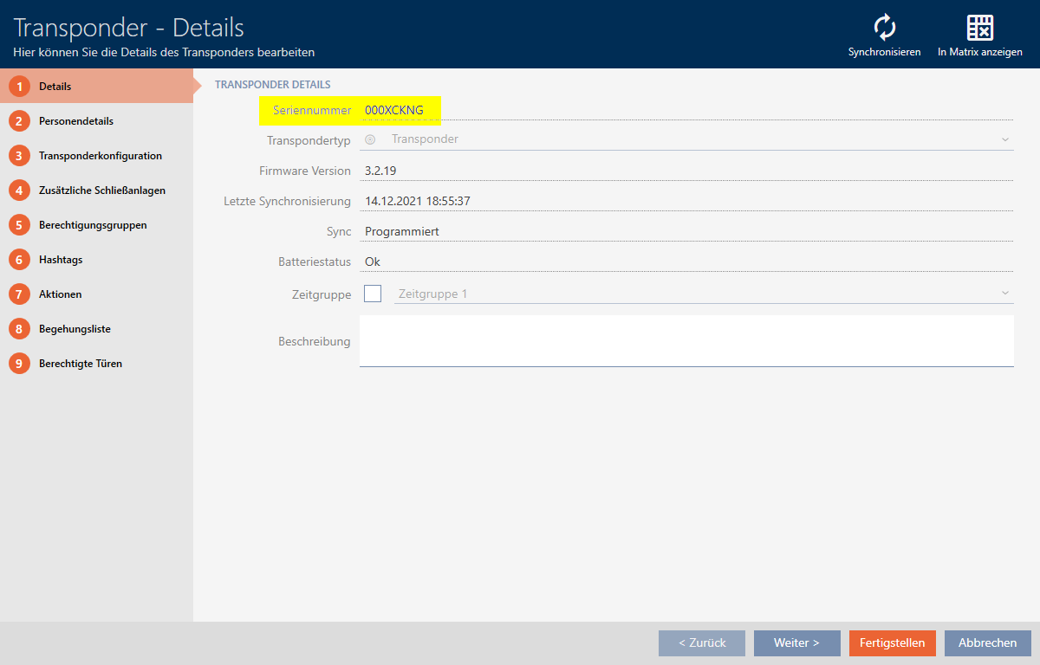Open the Begehungsliste section

tap(75, 329)
